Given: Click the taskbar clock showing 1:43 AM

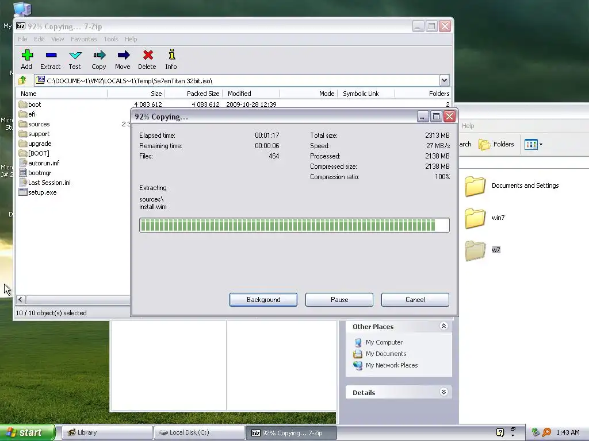Looking at the screenshot, I should point(568,433).
